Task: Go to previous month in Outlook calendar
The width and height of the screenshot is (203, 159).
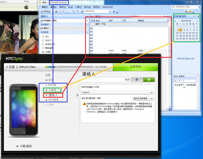Action: click(175, 21)
